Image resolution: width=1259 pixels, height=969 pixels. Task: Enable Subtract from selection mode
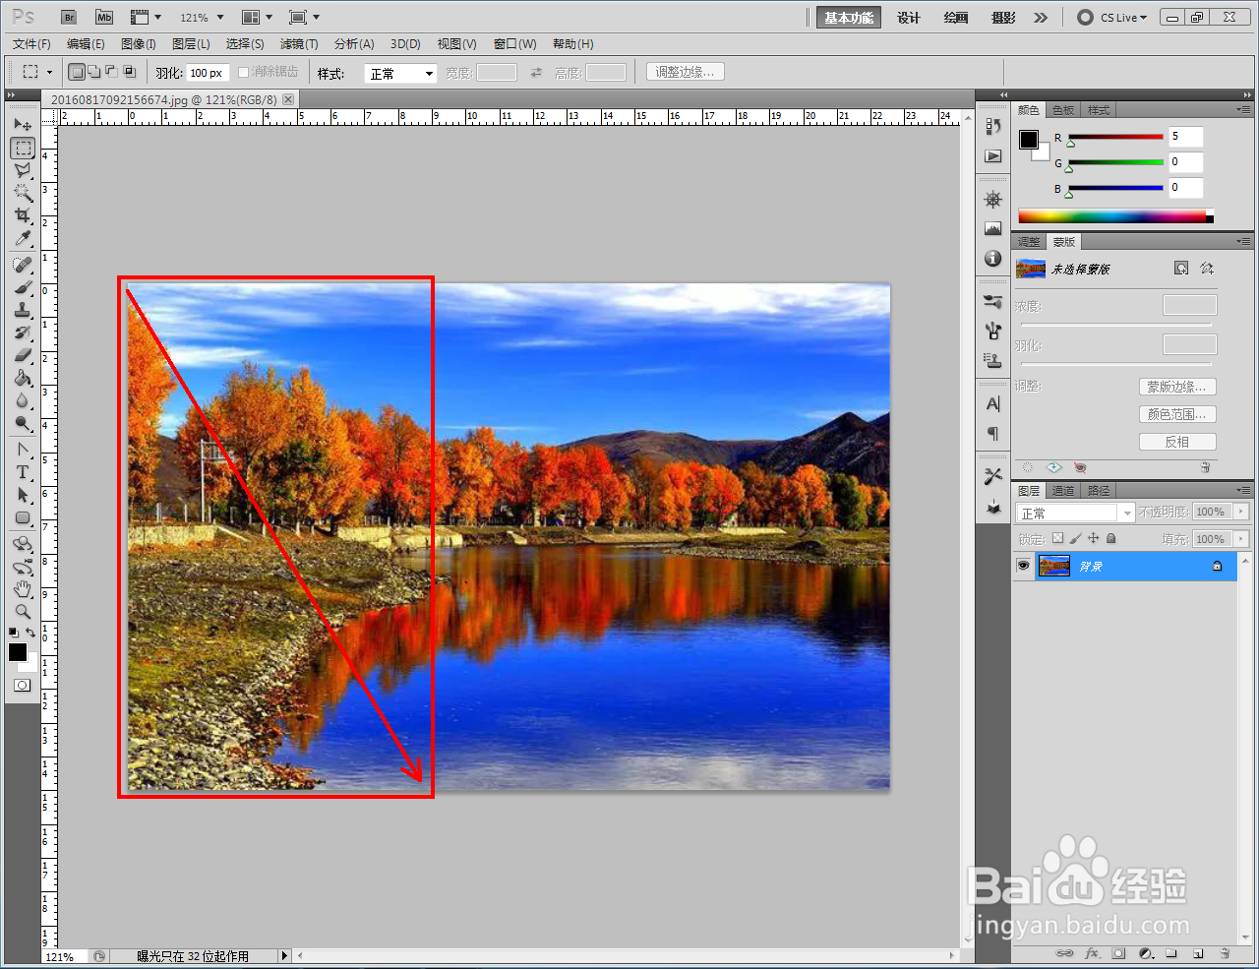click(111, 72)
